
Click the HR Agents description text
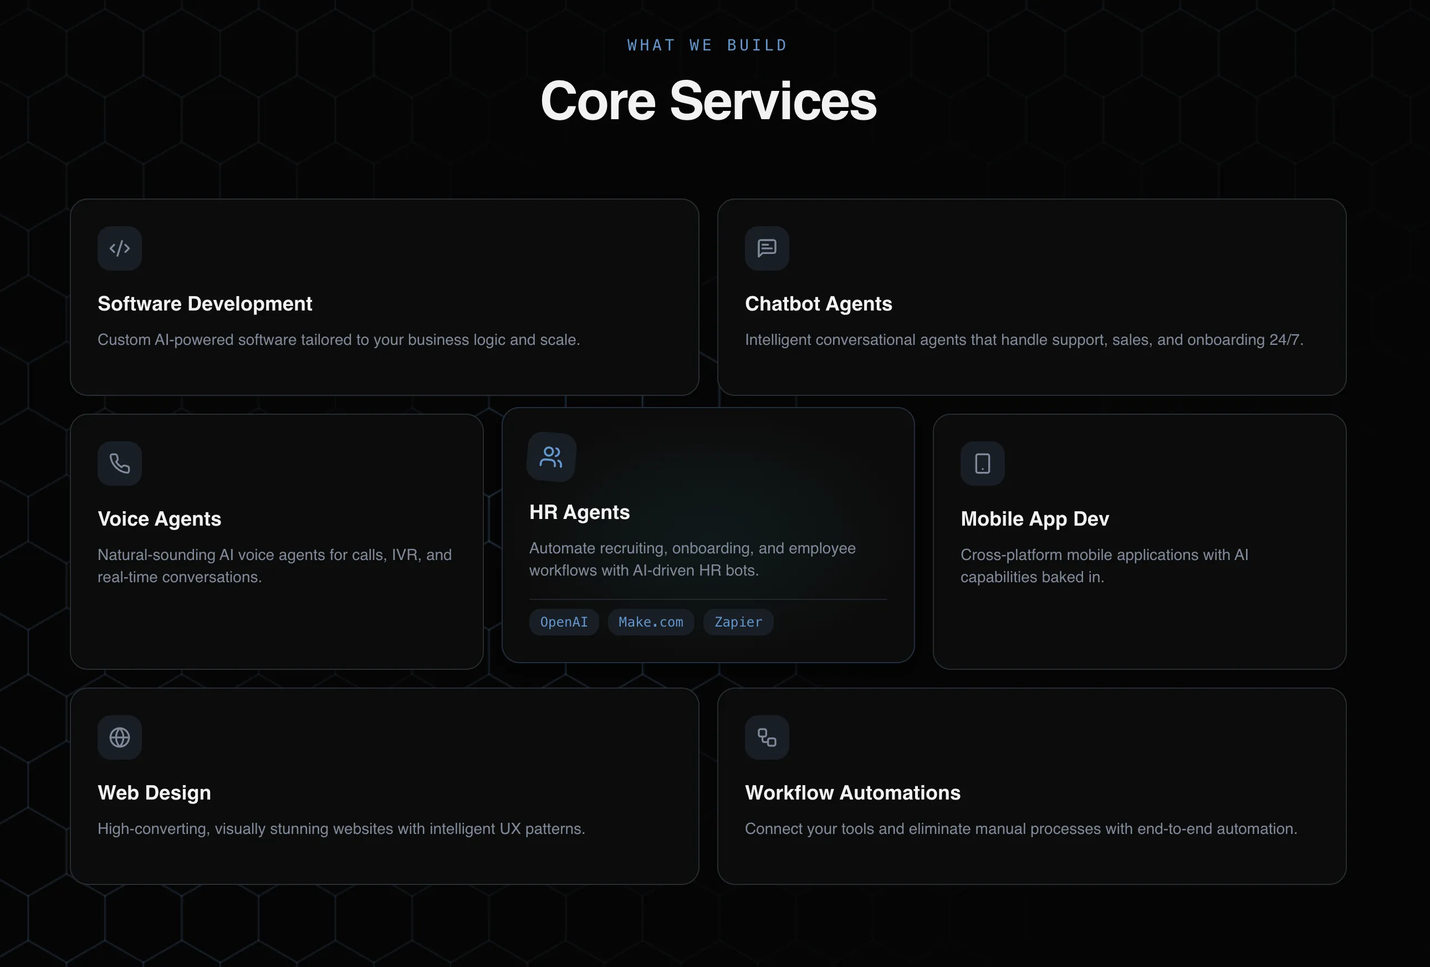tap(692, 559)
